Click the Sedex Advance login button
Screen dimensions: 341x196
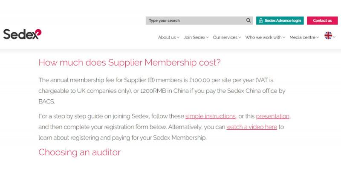point(280,20)
